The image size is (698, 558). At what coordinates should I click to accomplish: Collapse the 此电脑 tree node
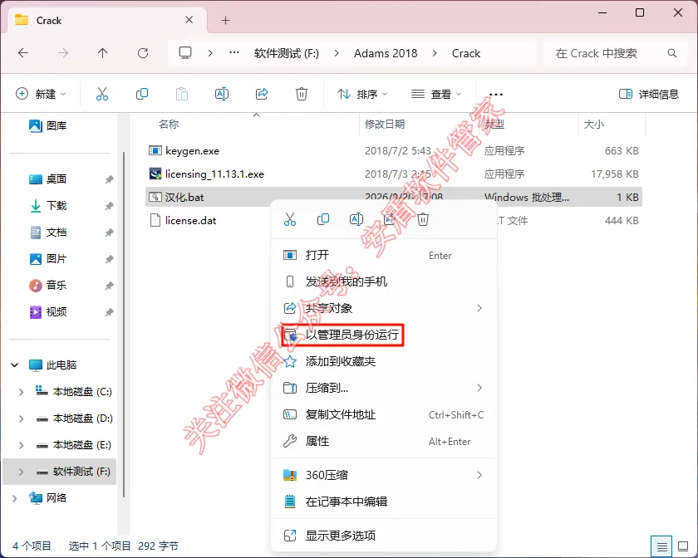click(15, 365)
